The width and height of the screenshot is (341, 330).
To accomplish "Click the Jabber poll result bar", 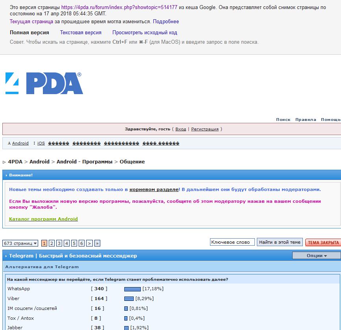I will 126,328.
